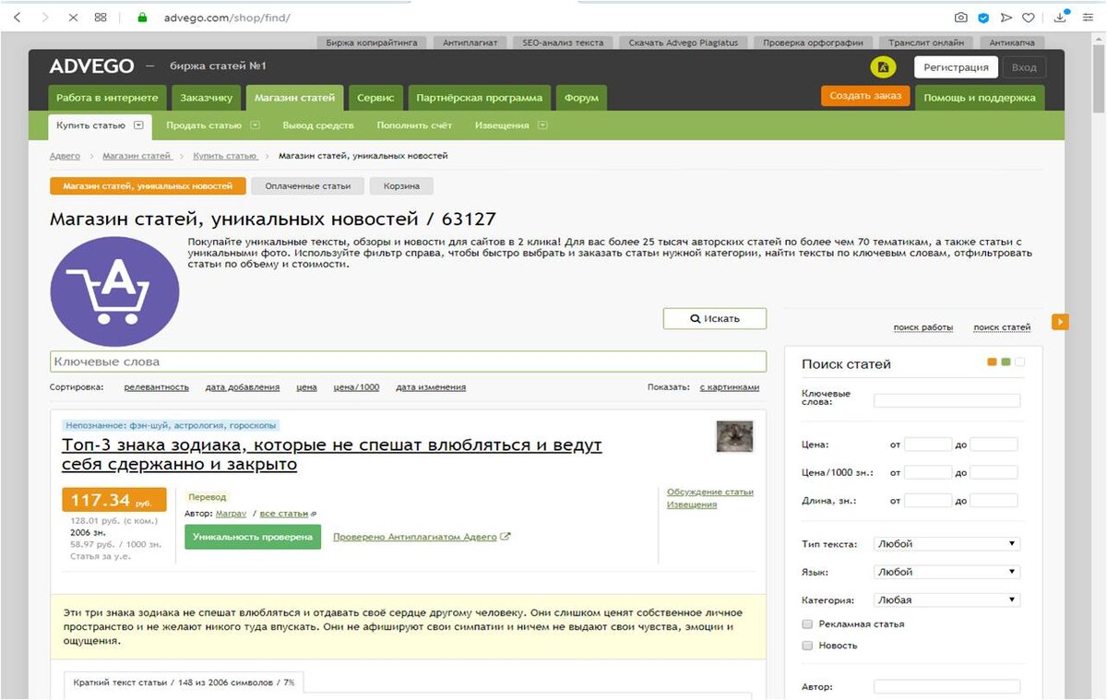Viewport: 1107px width, 700px height.
Task: Tick the Рекламная статья checkbox
Action: coord(808,624)
